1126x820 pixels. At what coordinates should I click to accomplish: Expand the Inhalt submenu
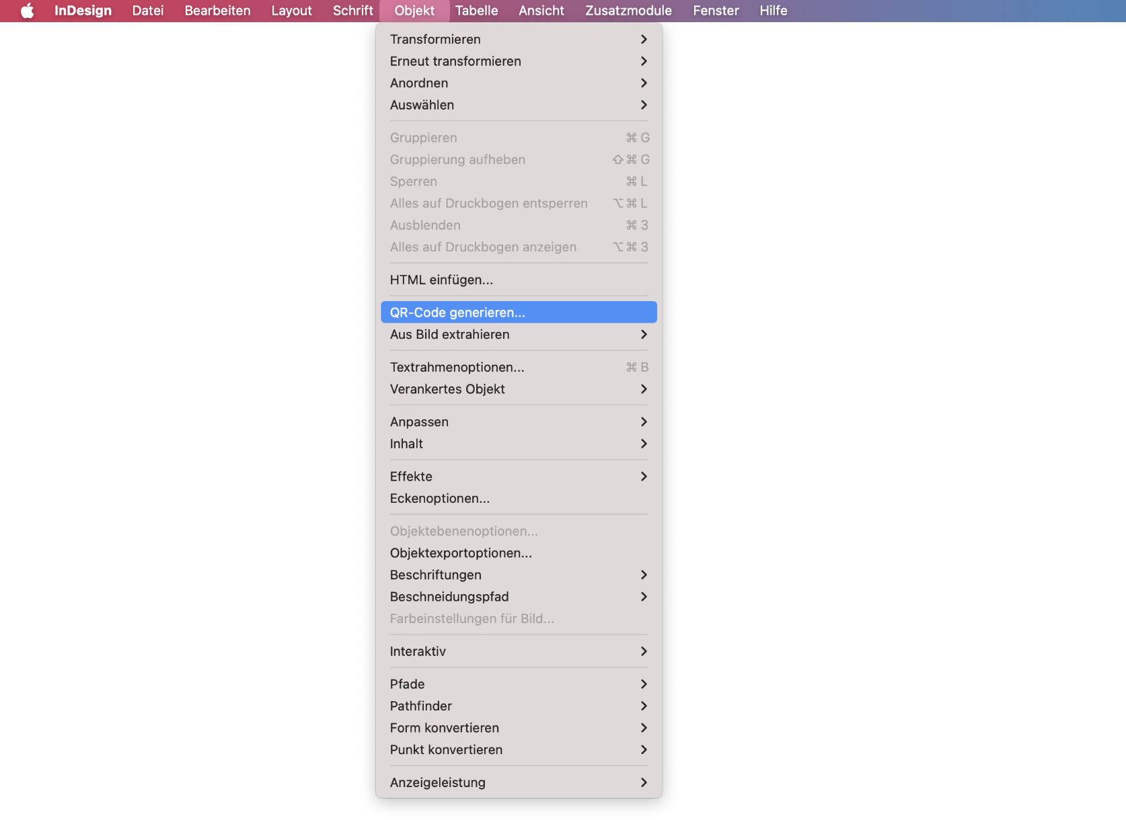click(x=519, y=444)
